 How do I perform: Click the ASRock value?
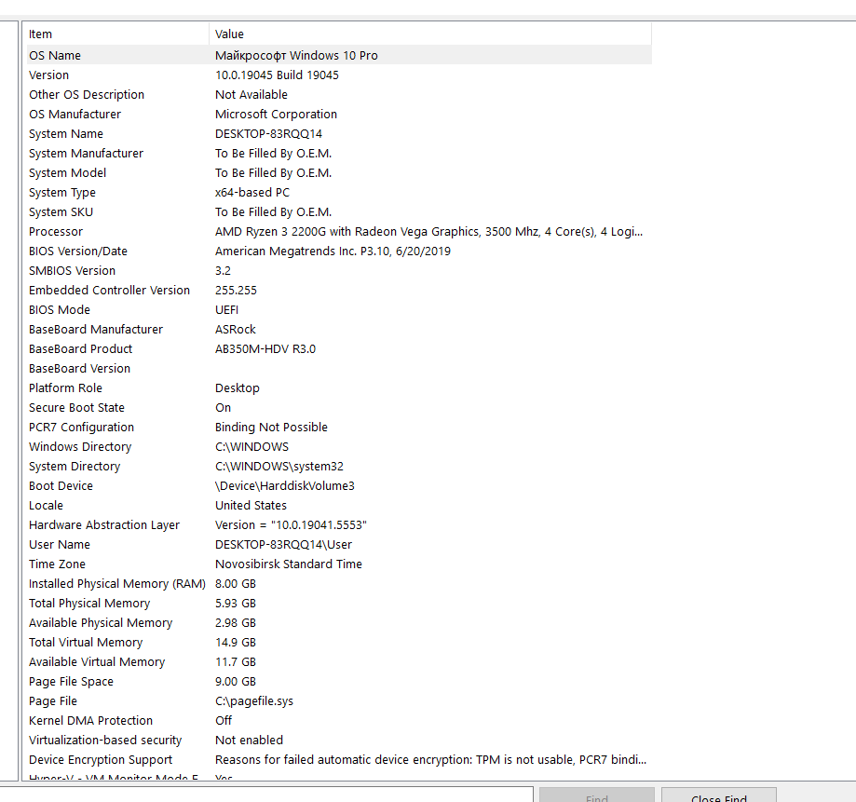(x=236, y=330)
